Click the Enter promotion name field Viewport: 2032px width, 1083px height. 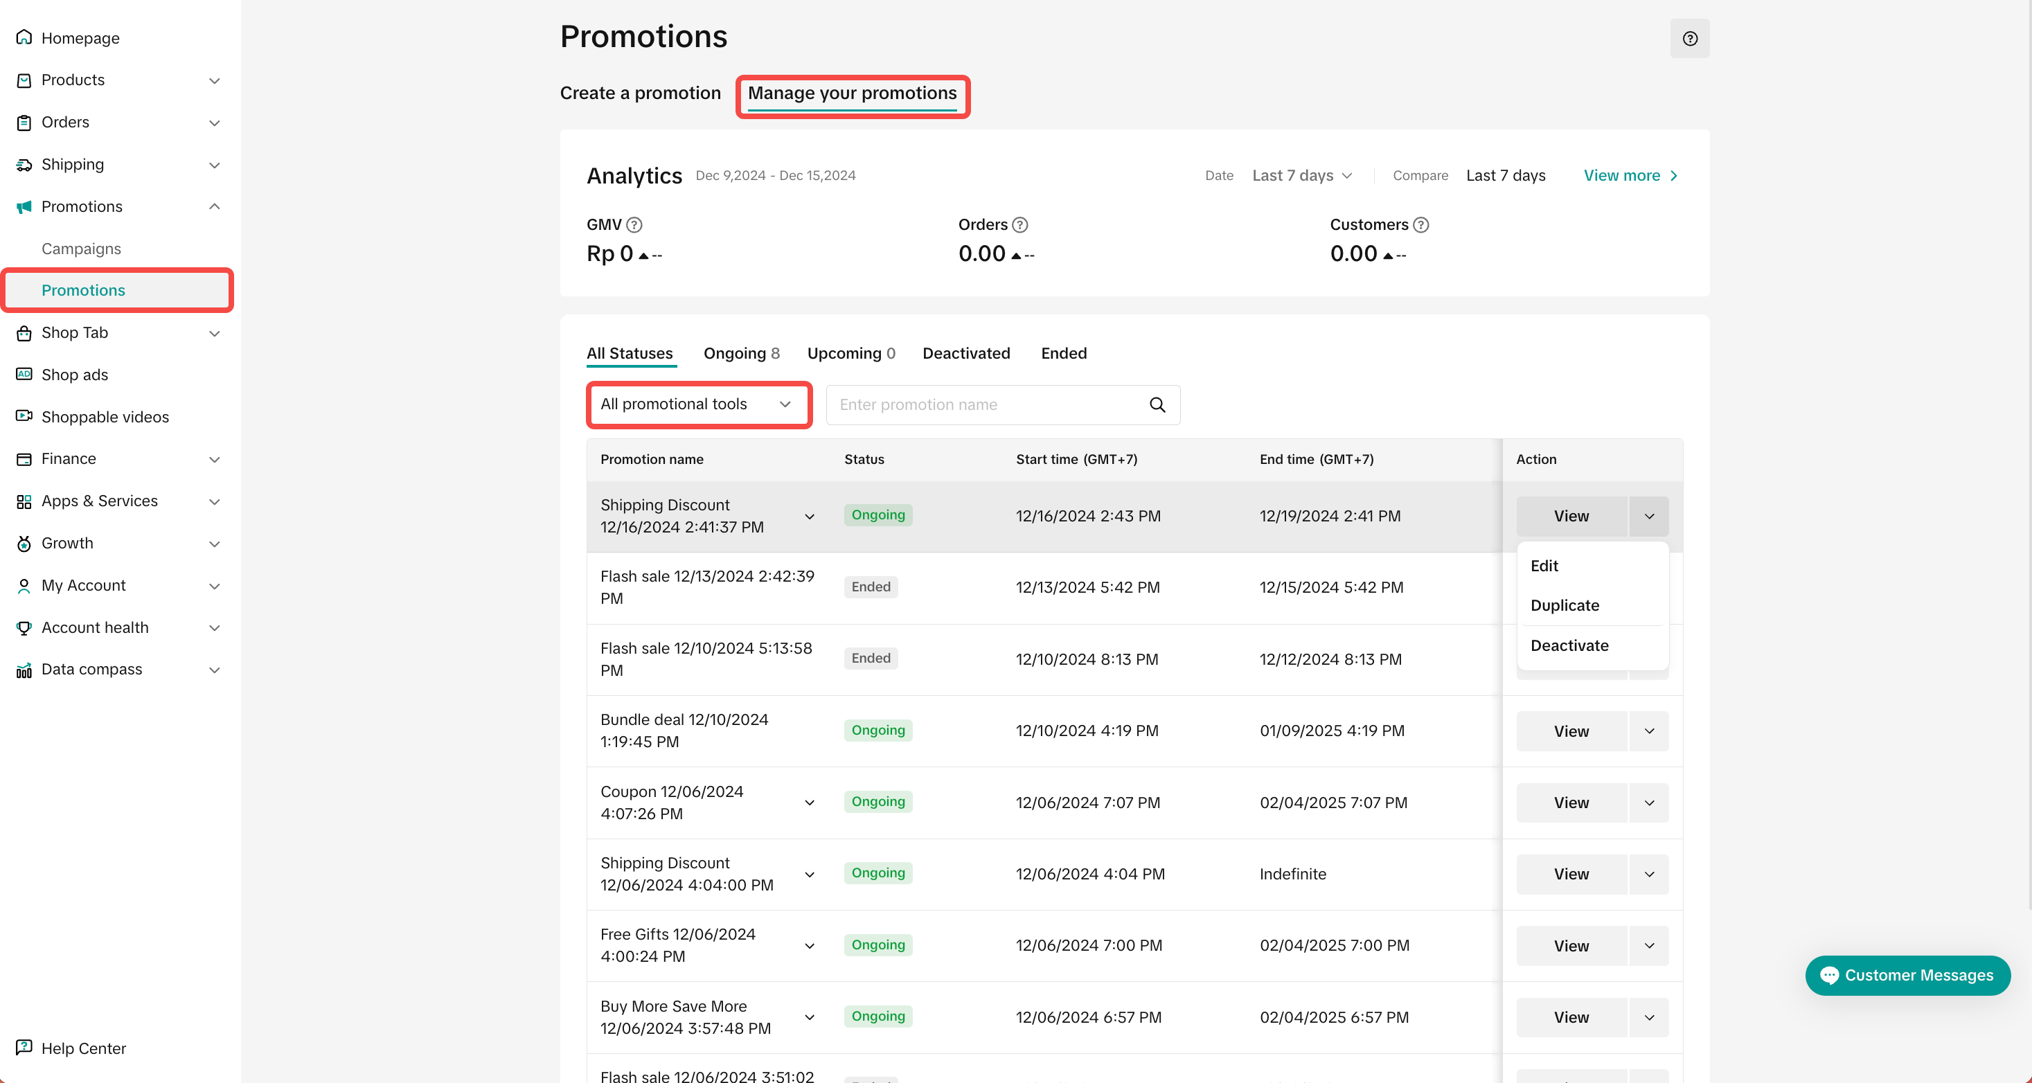click(986, 404)
